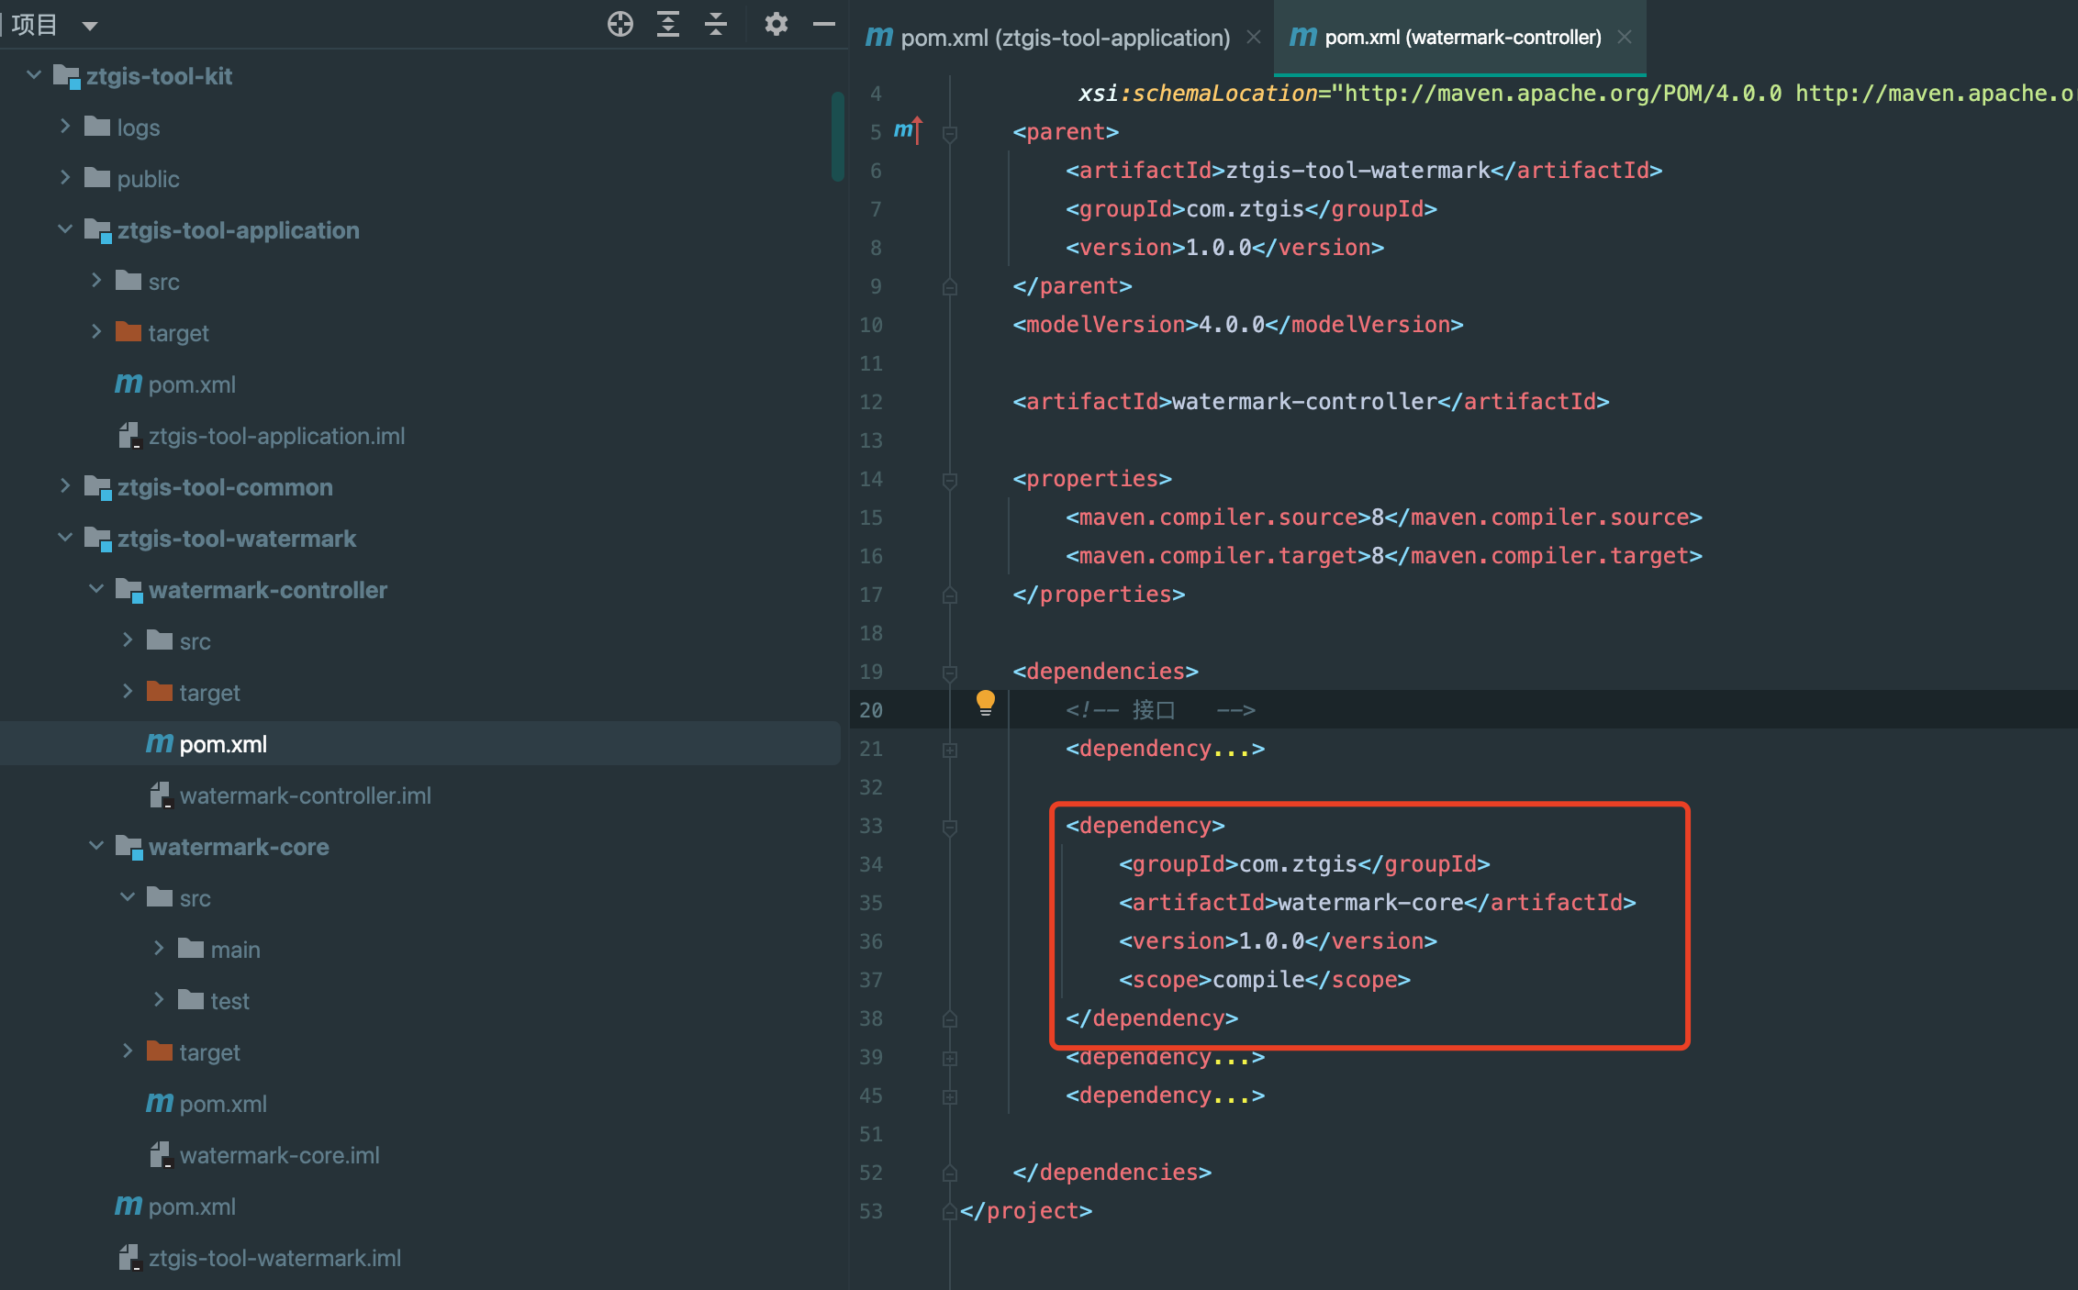Unfold the collapsed dependency on line 21
The image size is (2078, 1290).
click(x=950, y=750)
